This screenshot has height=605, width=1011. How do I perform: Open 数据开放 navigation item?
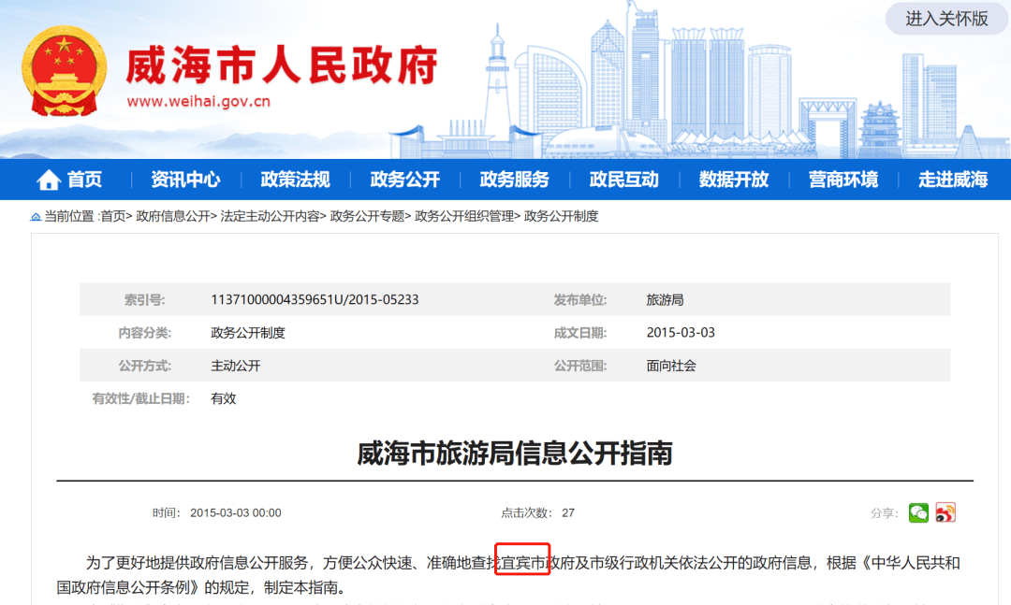point(733,180)
